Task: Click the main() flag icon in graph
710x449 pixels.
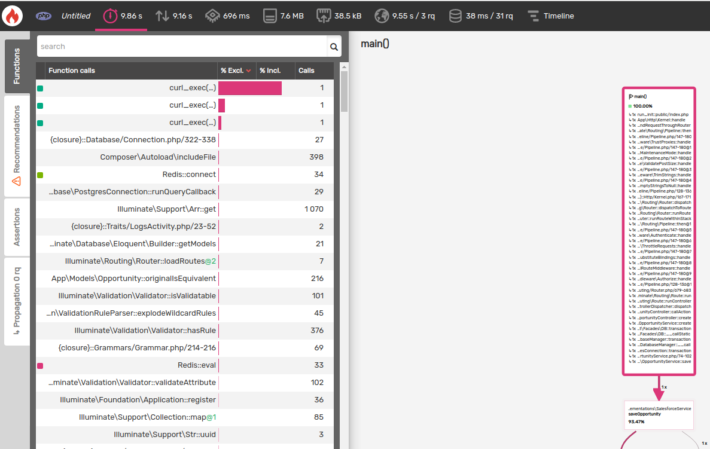Action: point(631,96)
